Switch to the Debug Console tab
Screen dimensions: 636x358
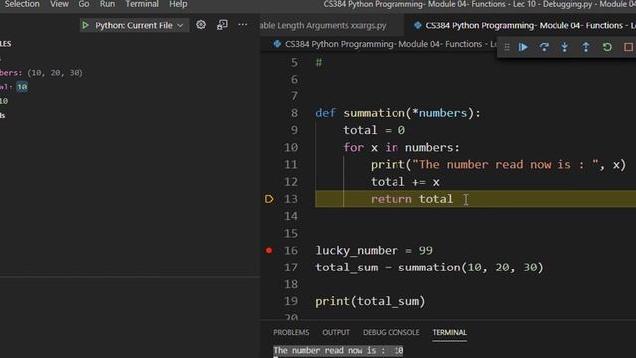(391, 332)
